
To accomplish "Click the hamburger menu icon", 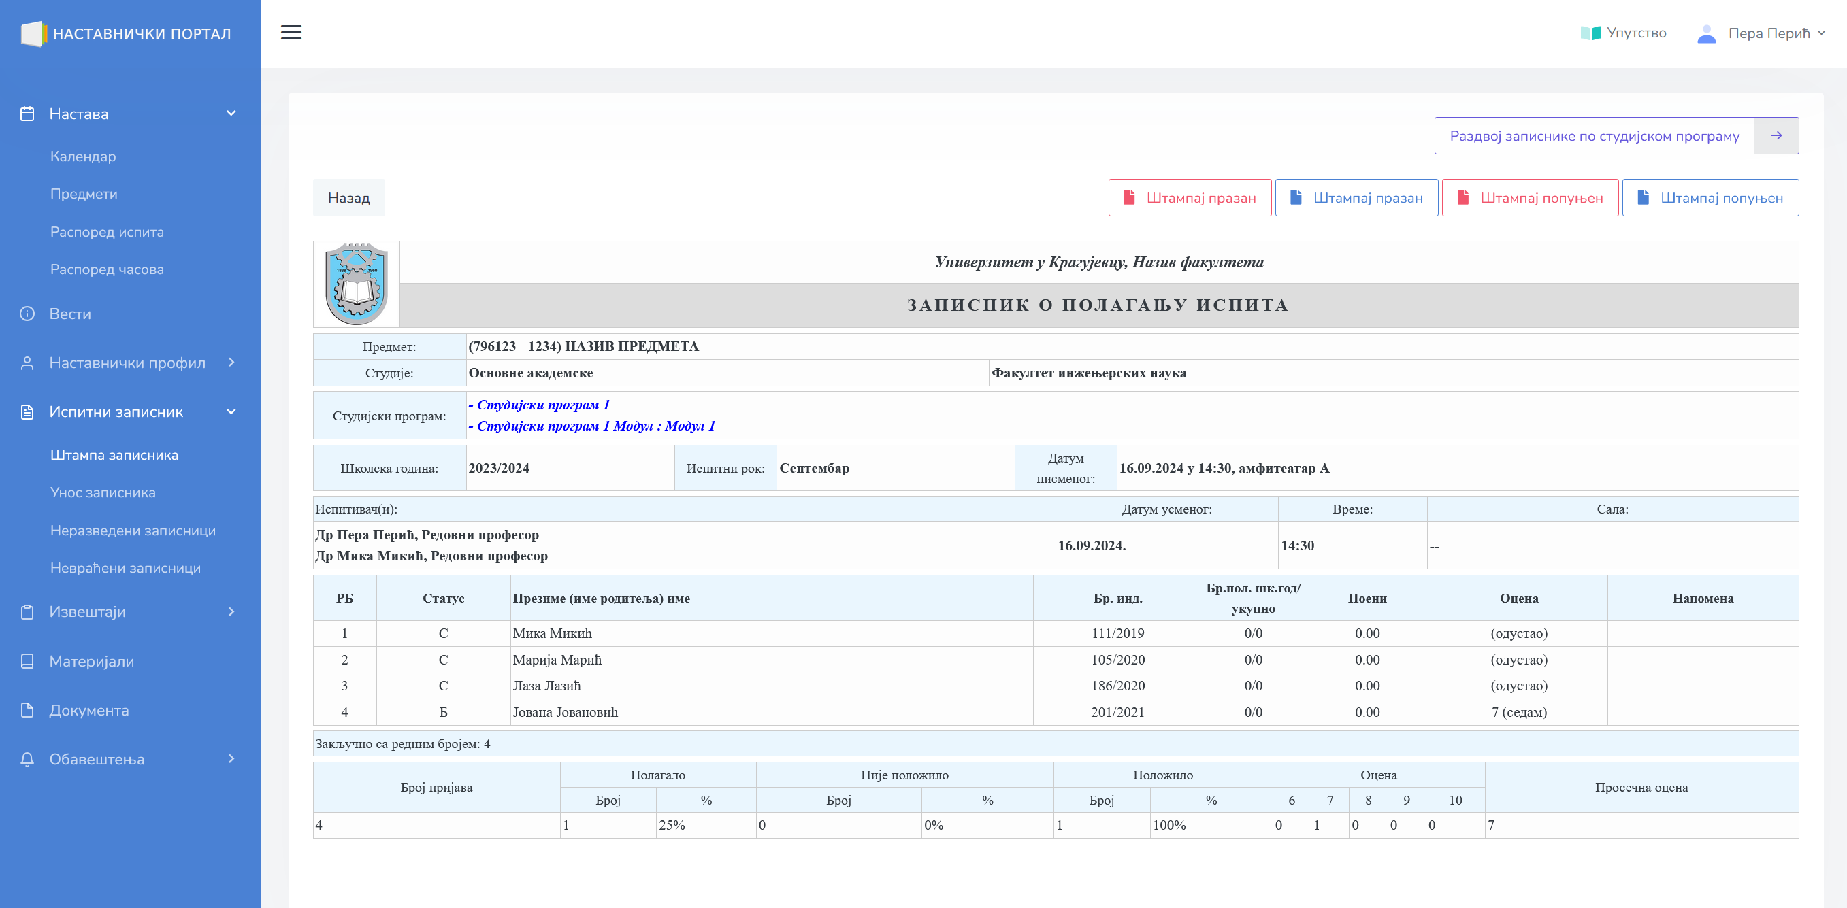I will coord(291,32).
